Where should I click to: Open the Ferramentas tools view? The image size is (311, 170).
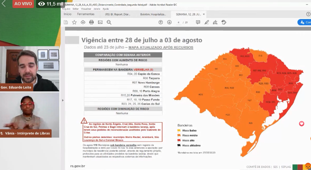86,14
